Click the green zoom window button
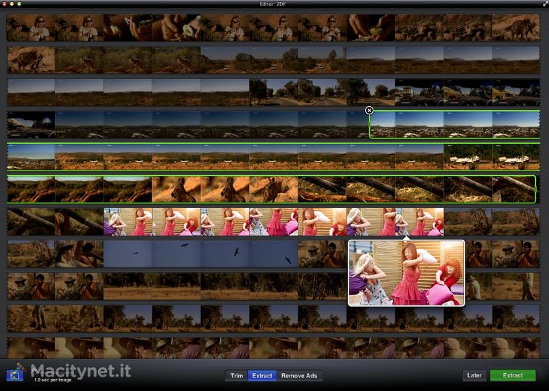This screenshot has height=391, width=549. 19,4
